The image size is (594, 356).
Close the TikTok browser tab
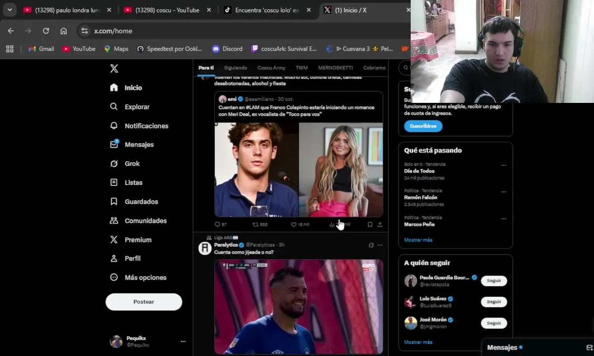308,10
